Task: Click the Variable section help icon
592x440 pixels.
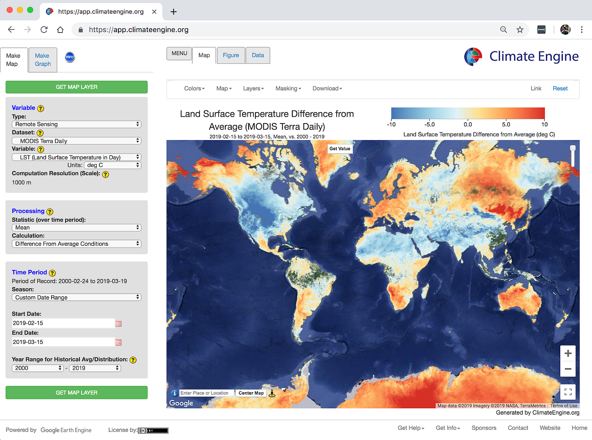Action: (x=41, y=108)
